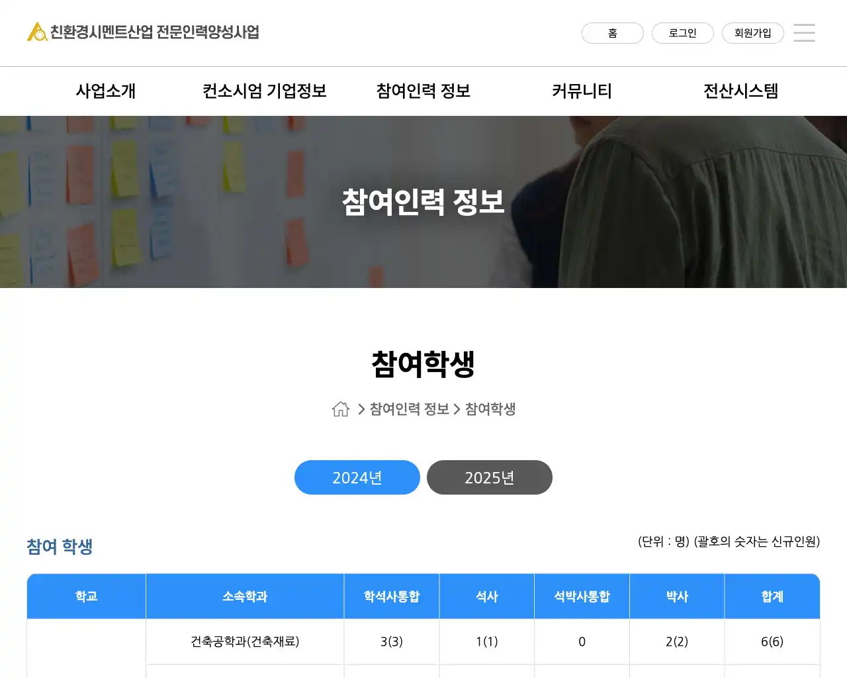Click the 로그인 button
Screen dimensions: 847x678
pos(682,33)
